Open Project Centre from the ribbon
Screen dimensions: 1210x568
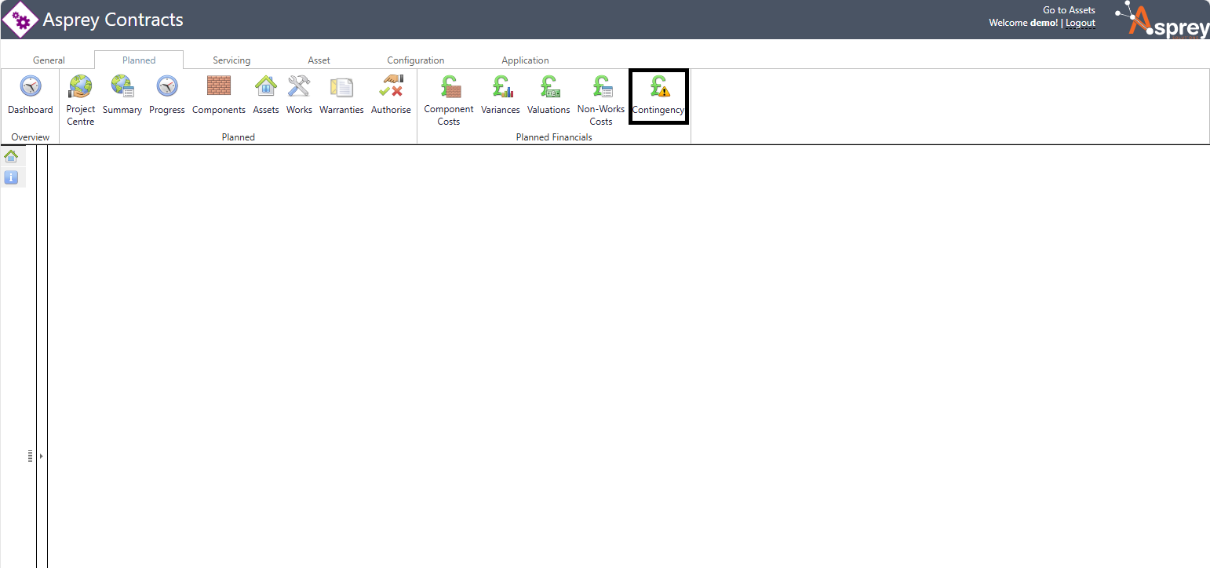click(80, 86)
